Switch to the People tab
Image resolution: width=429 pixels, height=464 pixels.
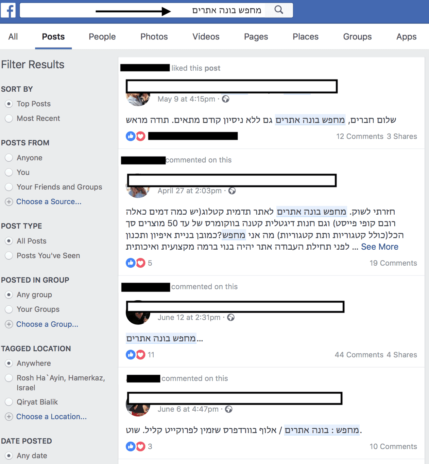(x=102, y=37)
